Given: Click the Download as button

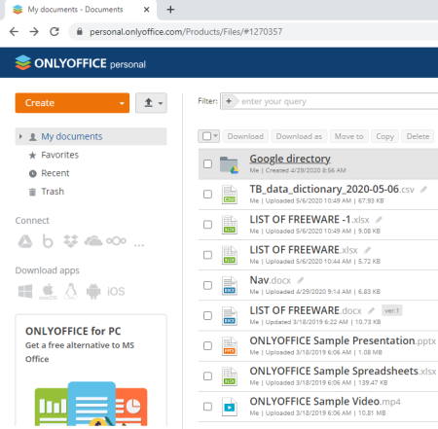Looking at the screenshot, I should point(299,136).
